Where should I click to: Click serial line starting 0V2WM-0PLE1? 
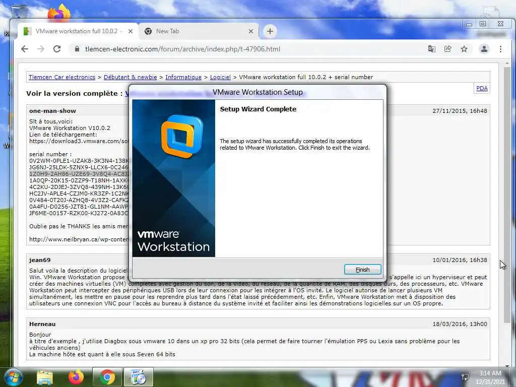click(79, 161)
